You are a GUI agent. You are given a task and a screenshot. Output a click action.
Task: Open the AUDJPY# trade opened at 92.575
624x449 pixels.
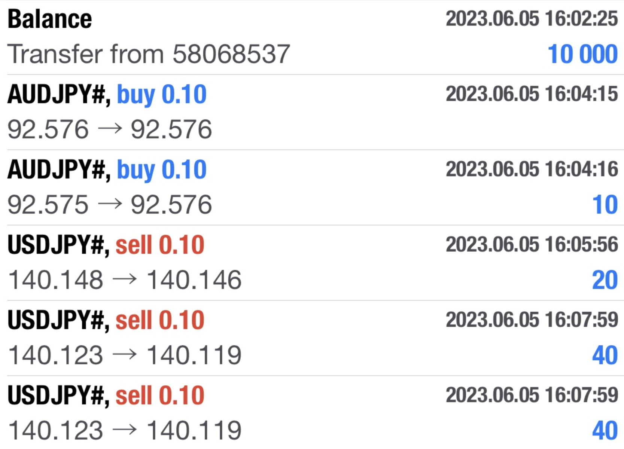tap(312, 187)
